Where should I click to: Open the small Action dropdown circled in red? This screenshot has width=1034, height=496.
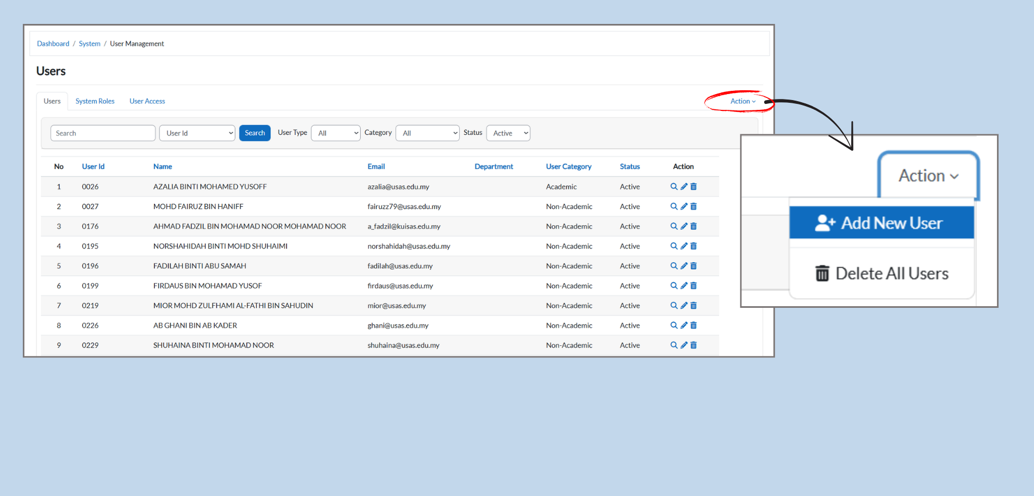(x=742, y=101)
